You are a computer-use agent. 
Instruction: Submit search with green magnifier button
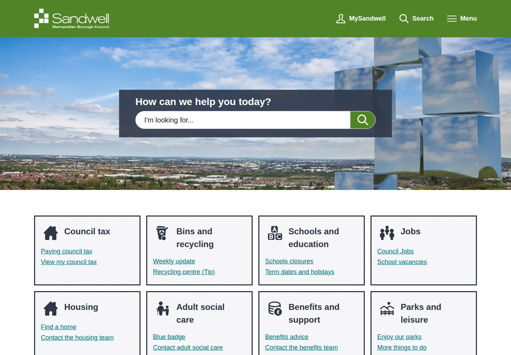coord(363,120)
